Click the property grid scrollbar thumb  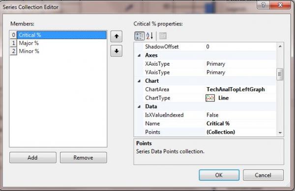[280, 74]
